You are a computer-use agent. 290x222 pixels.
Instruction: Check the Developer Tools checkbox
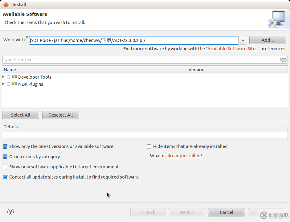tap(9, 77)
